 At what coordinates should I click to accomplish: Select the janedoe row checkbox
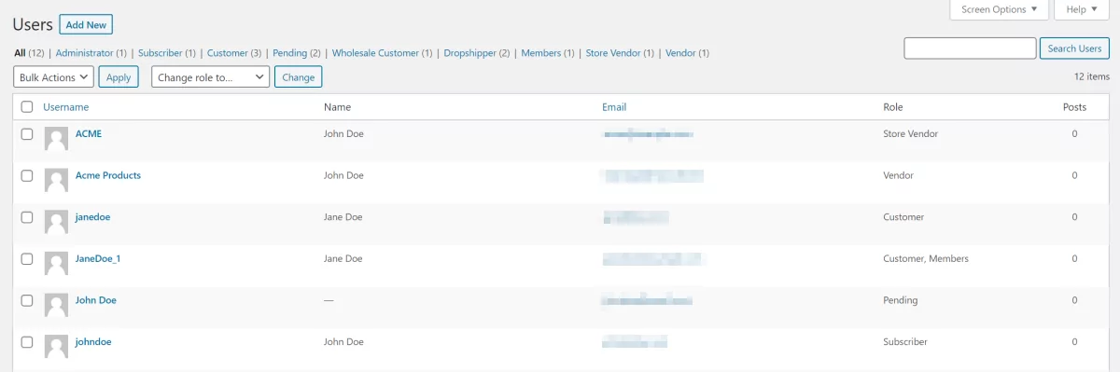[27, 217]
